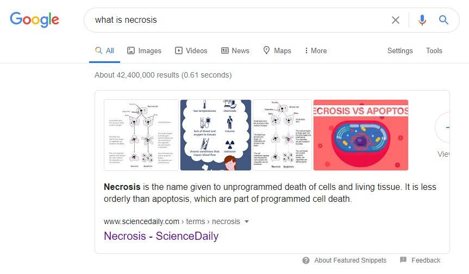Expand the More menu
469x274 pixels.
click(316, 51)
